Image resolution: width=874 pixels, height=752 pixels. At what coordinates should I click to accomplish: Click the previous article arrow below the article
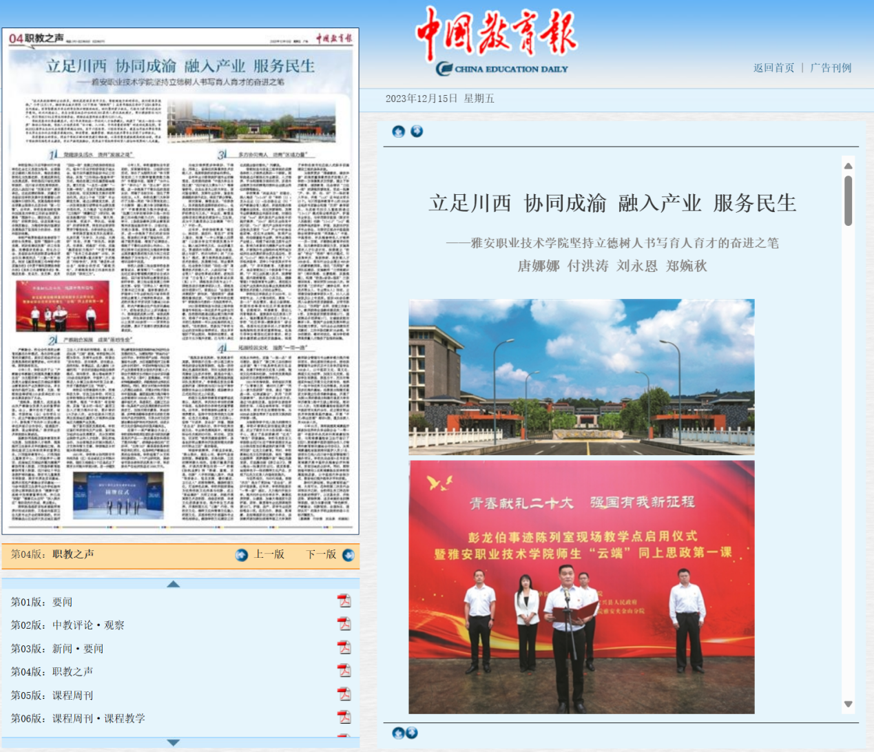point(398,733)
